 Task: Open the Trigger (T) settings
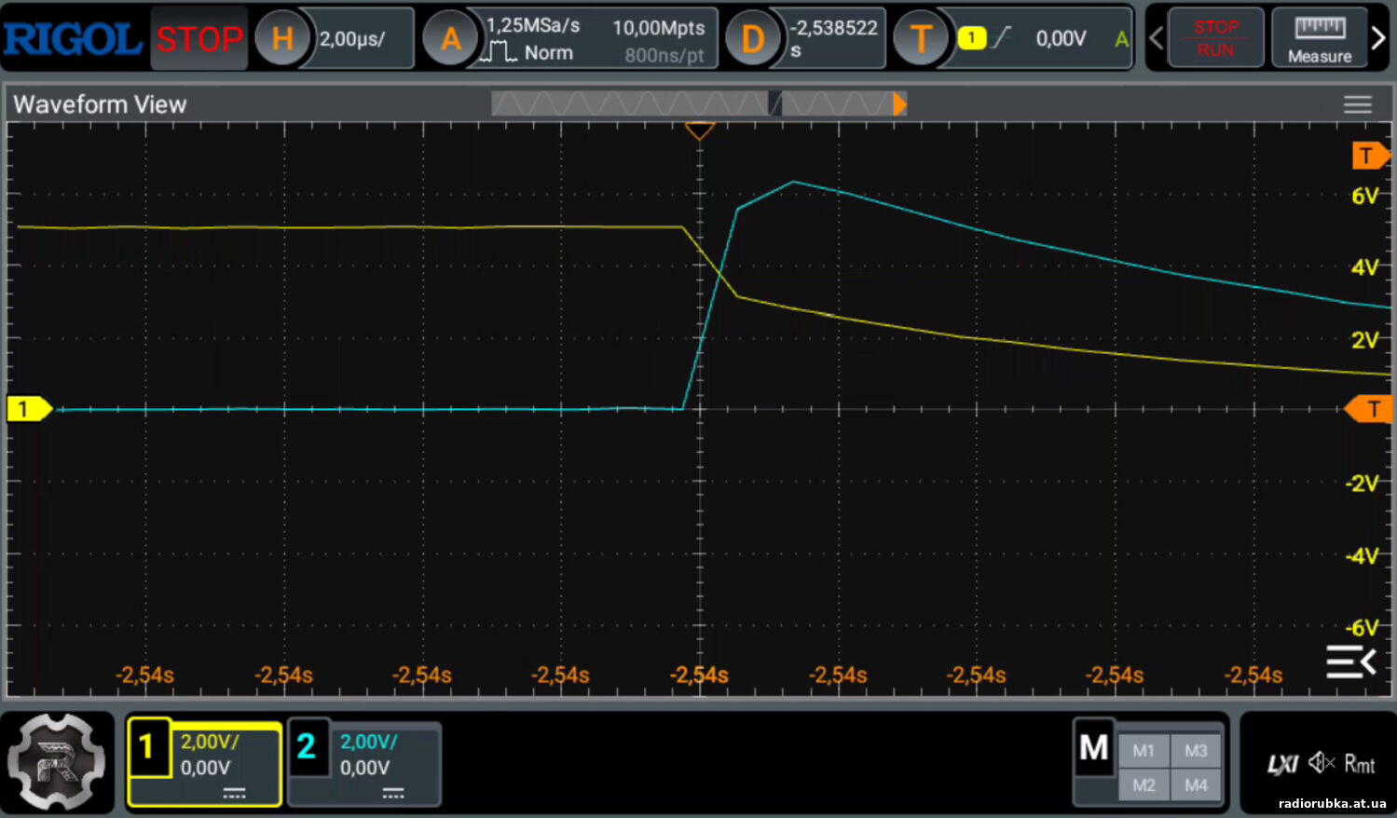[921, 39]
